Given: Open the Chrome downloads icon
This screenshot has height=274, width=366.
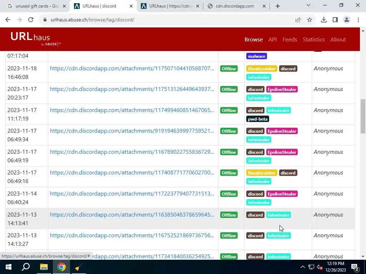Looking at the screenshot, I should pos(324,20).
